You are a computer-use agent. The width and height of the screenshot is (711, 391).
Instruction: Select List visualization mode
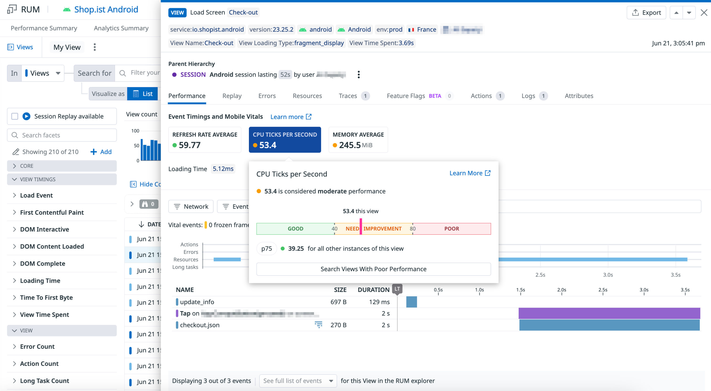tap(142, 94)
